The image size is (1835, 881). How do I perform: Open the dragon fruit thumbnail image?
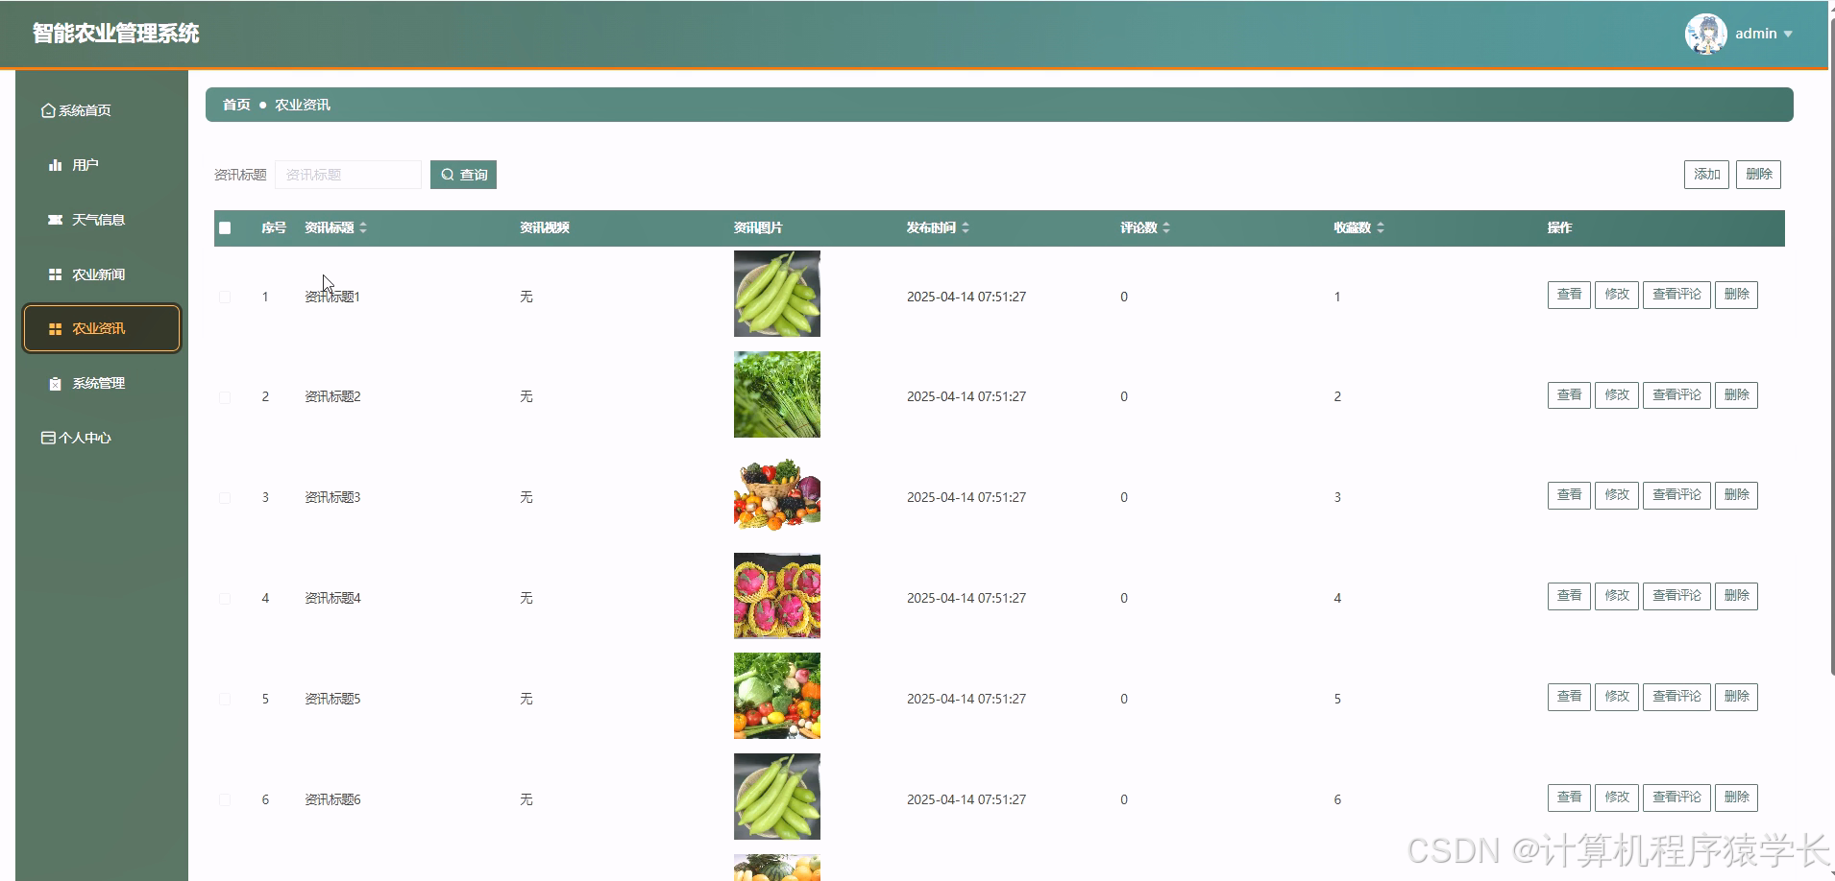[x=776, y=596]
